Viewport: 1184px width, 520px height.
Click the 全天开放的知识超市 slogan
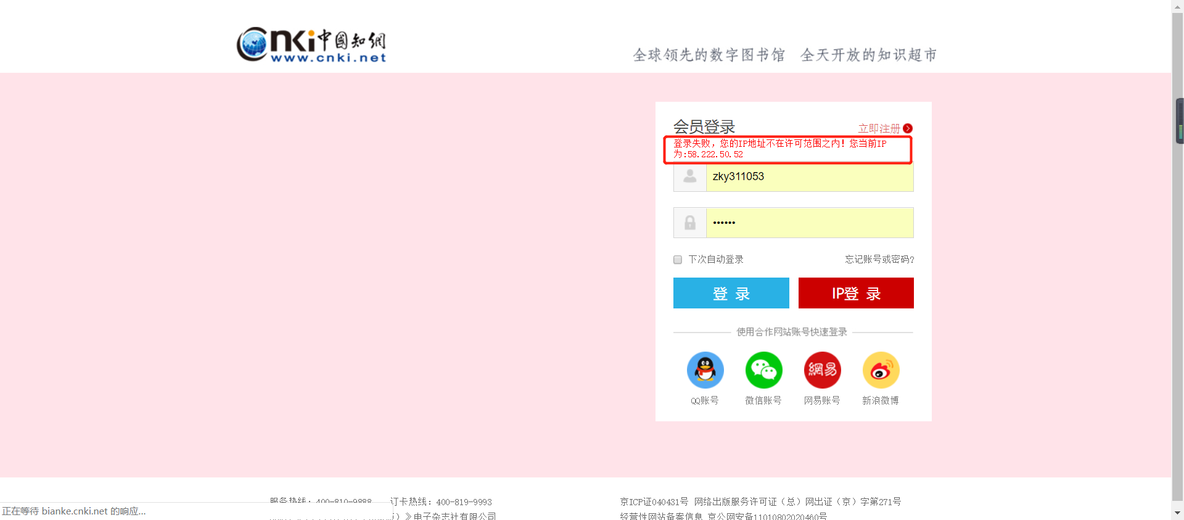point(869,55)
